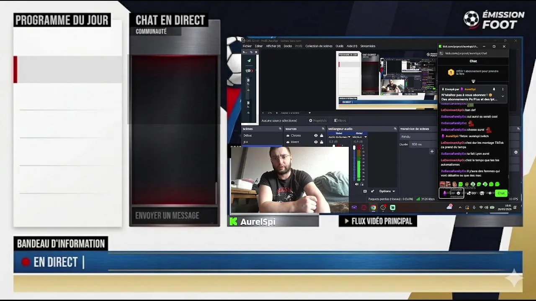Image resolution: width=536 pixels, height=301 pixels.
Task: Open the Docks menu in OBS
Action: point(288,46)
